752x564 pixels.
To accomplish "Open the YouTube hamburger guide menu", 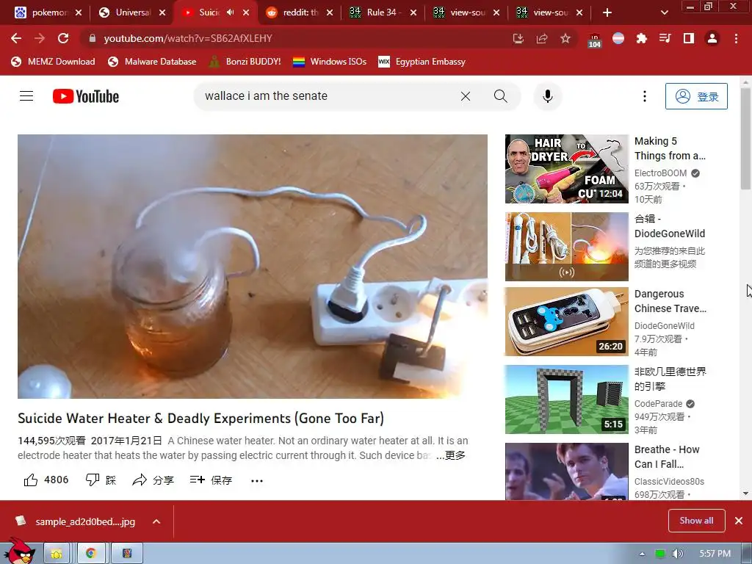I will point(26,96).
